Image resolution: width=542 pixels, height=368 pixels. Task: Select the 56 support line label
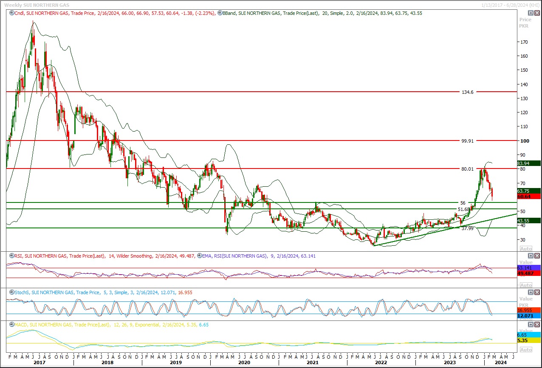[x=463, y=203]
